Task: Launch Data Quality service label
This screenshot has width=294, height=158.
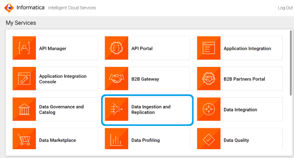Action: 236,140
